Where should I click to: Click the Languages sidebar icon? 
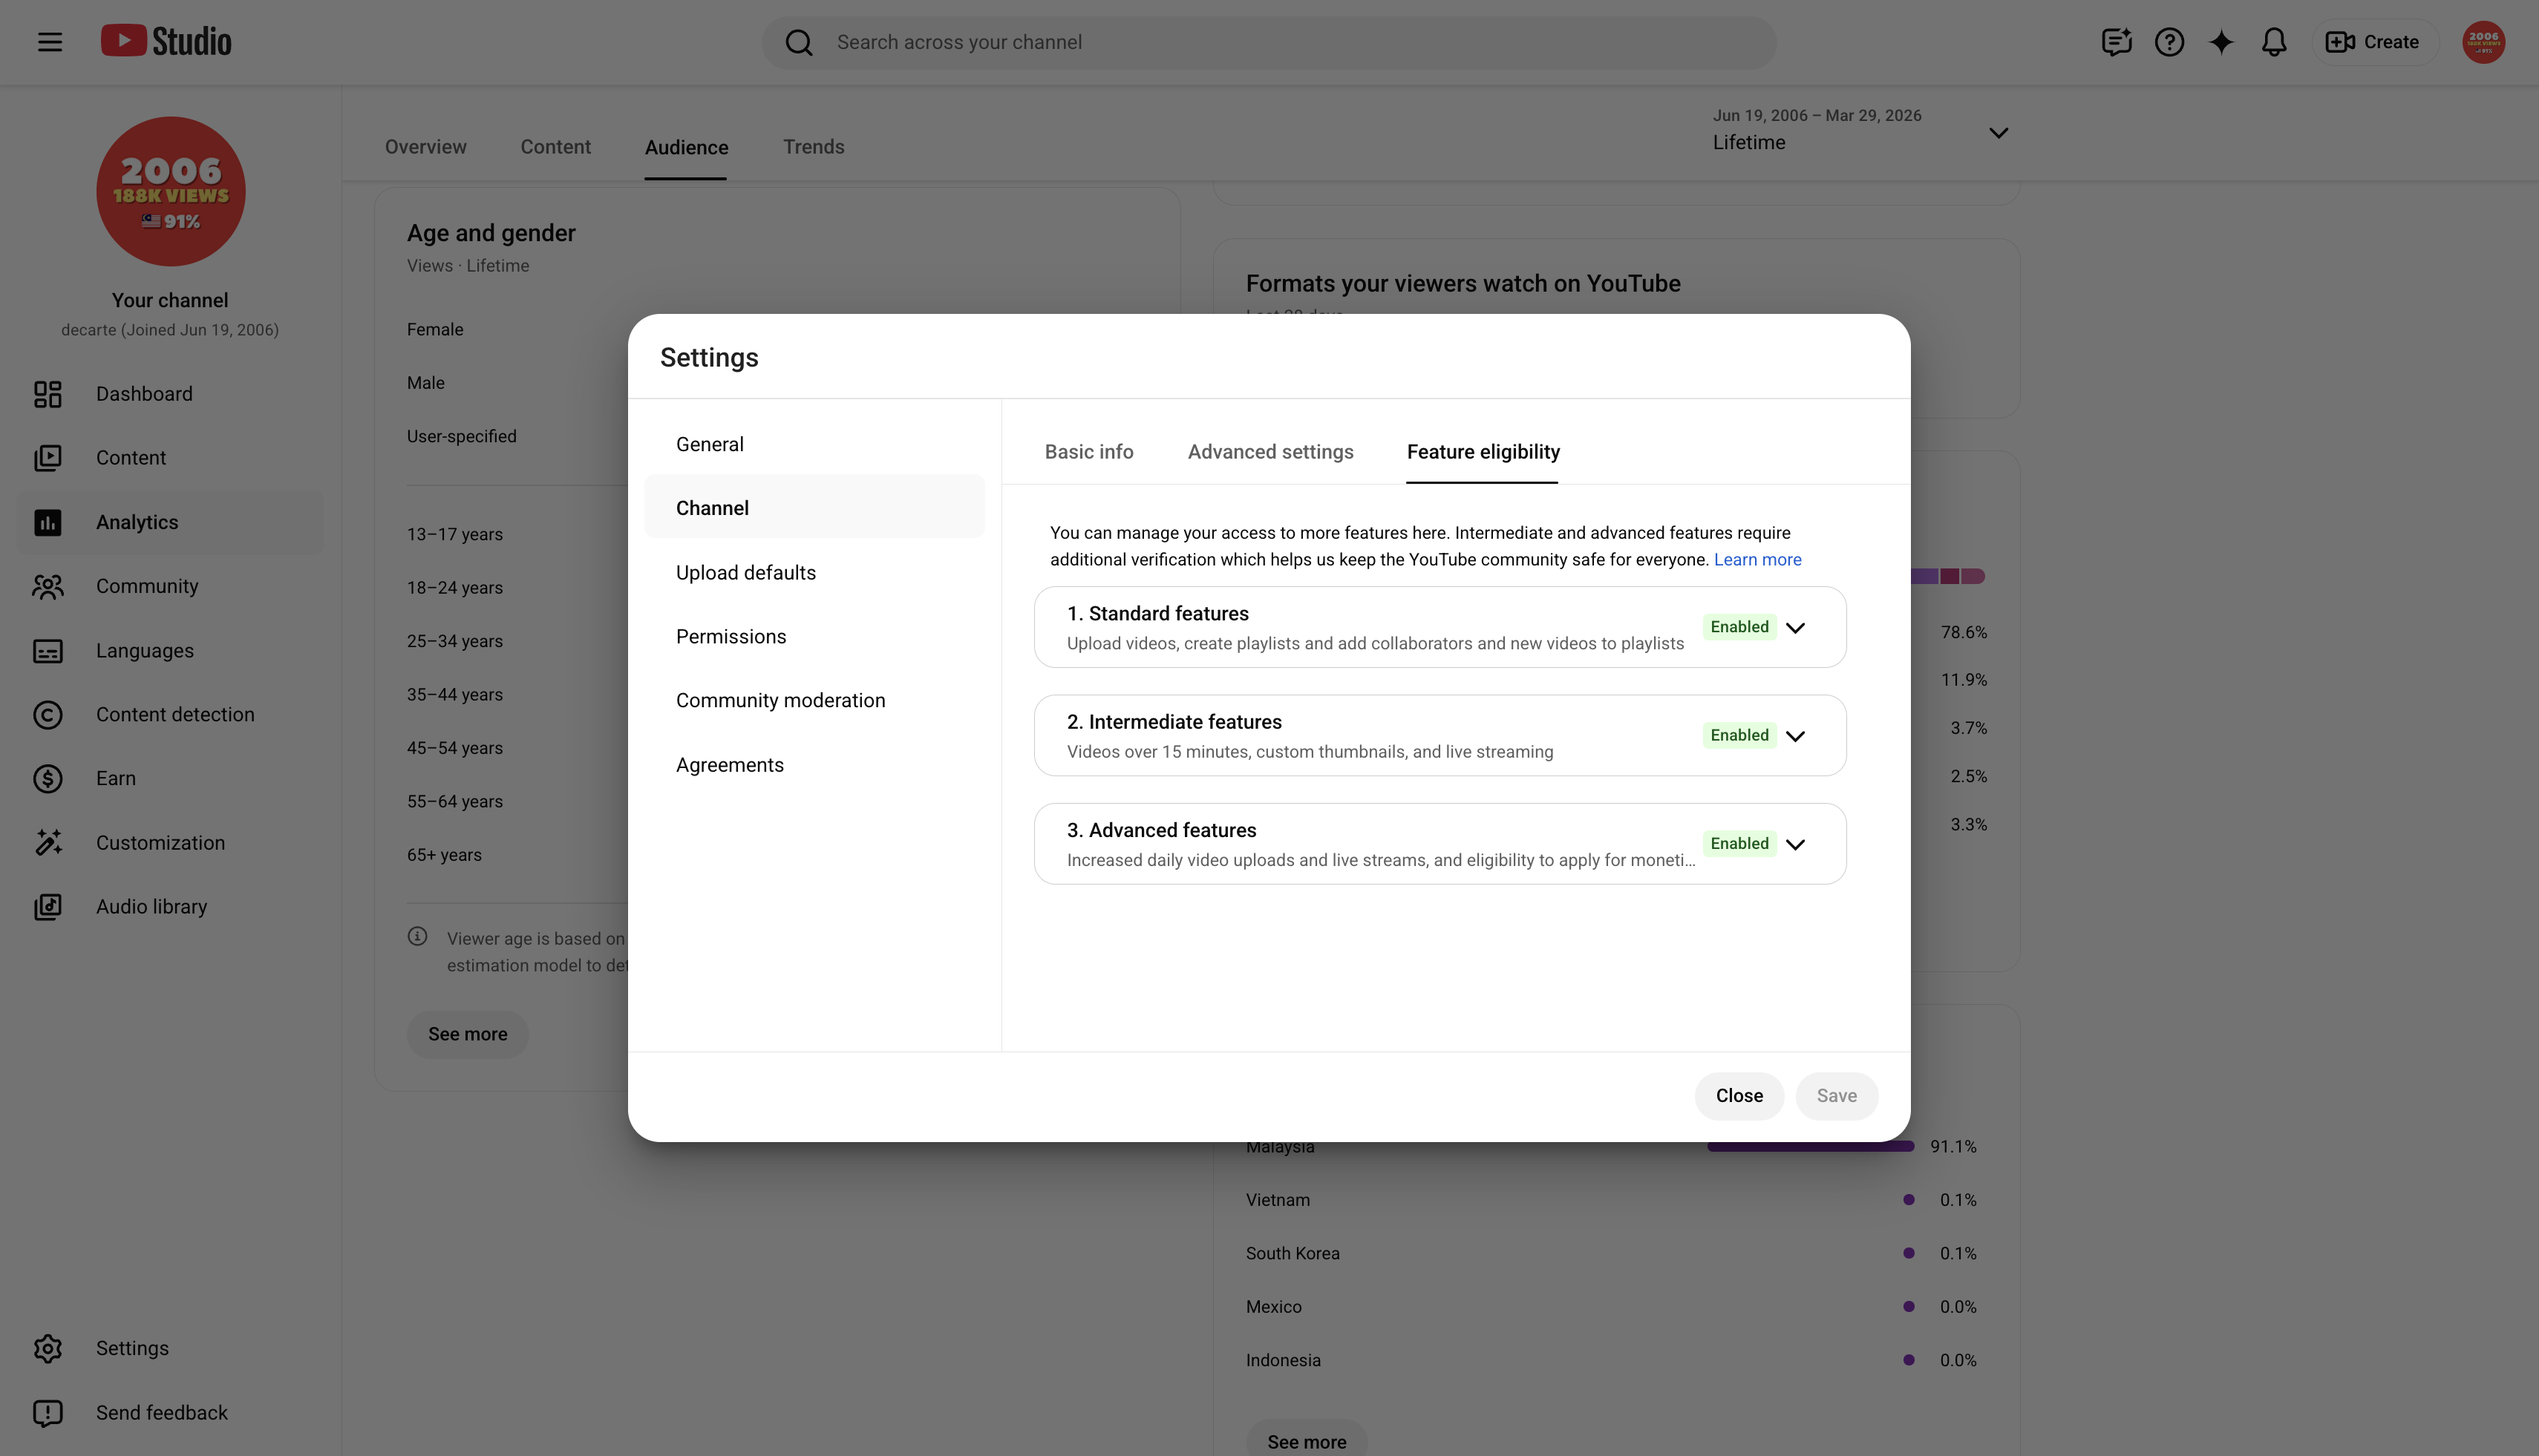pos(48,651)
